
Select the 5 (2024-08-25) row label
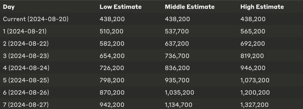pyautogui.click(x=26, y=80)
